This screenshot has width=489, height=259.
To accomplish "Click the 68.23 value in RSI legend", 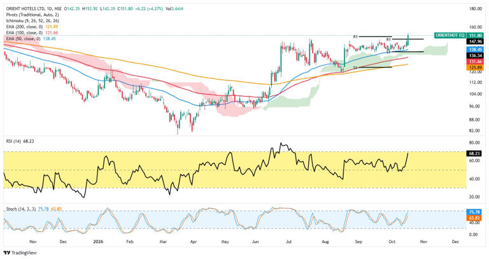I will pos(29,141).
